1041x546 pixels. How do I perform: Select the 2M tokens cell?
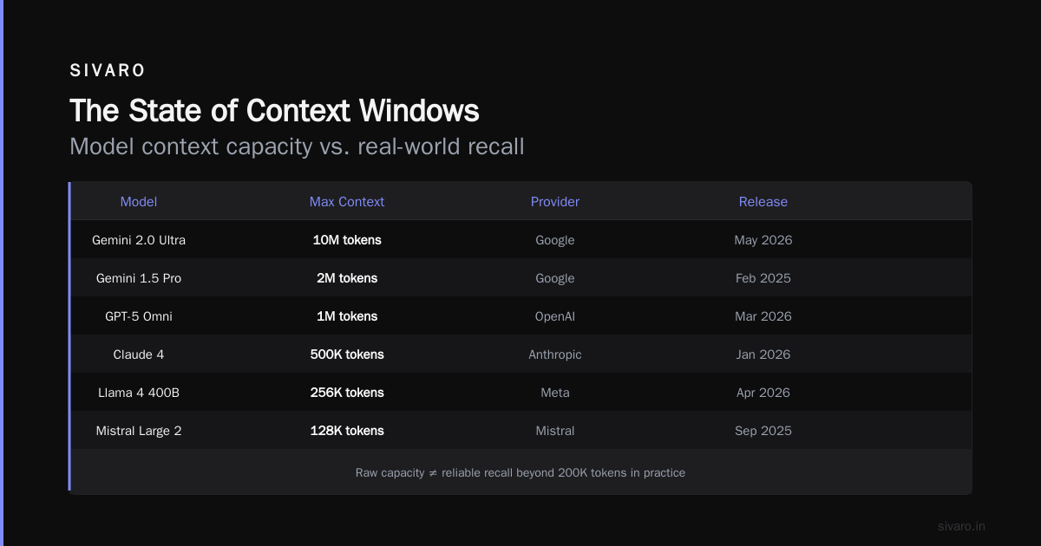(x=347, y=278)
